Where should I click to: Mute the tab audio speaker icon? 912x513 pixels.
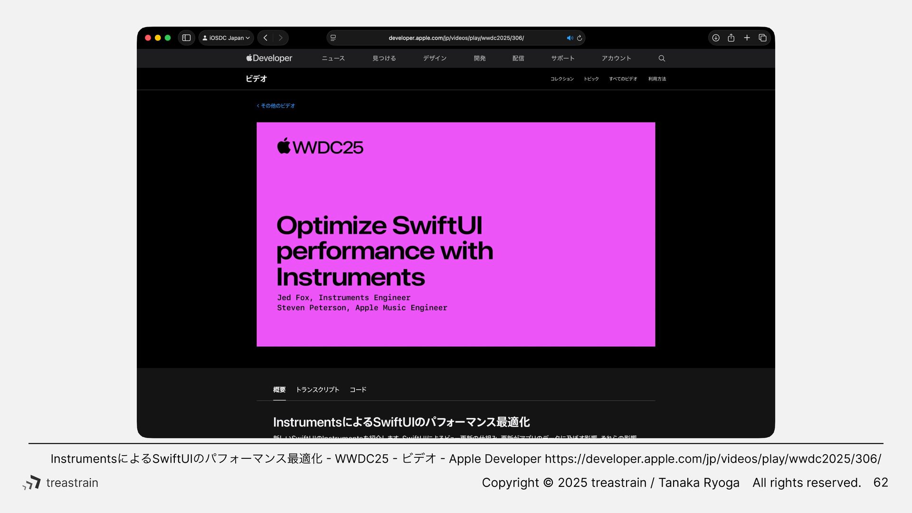[570, 38]
